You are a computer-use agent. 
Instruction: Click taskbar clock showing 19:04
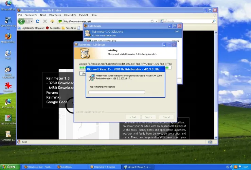point(245,167)
